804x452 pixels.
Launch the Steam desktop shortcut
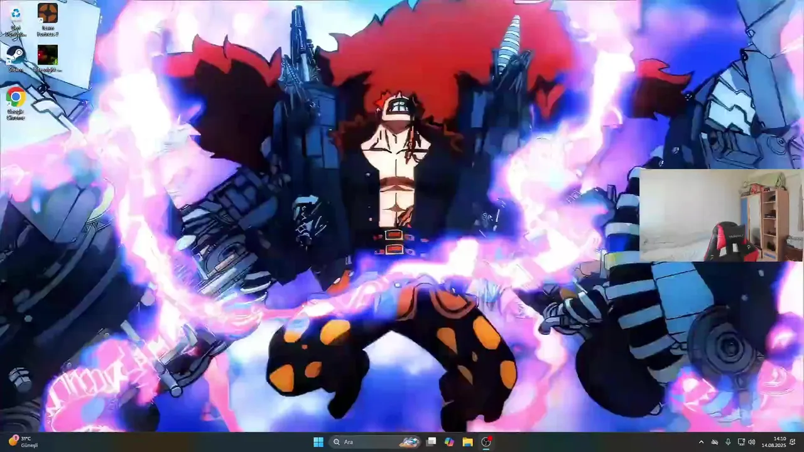pyautogui.click(x=16, y=58)
